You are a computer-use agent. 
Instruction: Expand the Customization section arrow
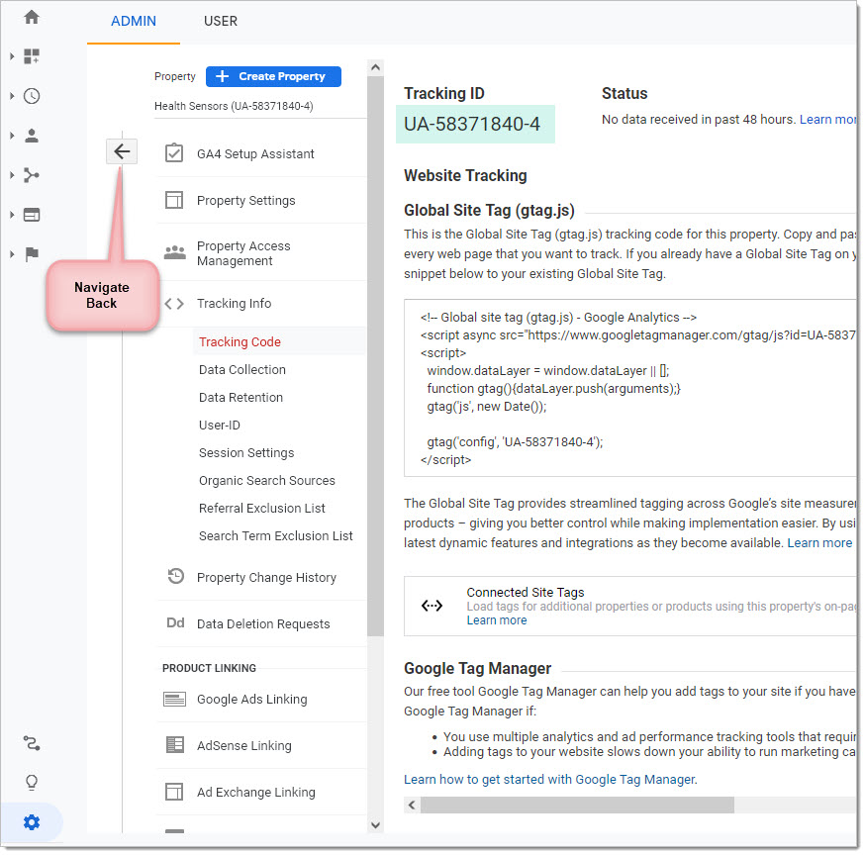point(12,56)
